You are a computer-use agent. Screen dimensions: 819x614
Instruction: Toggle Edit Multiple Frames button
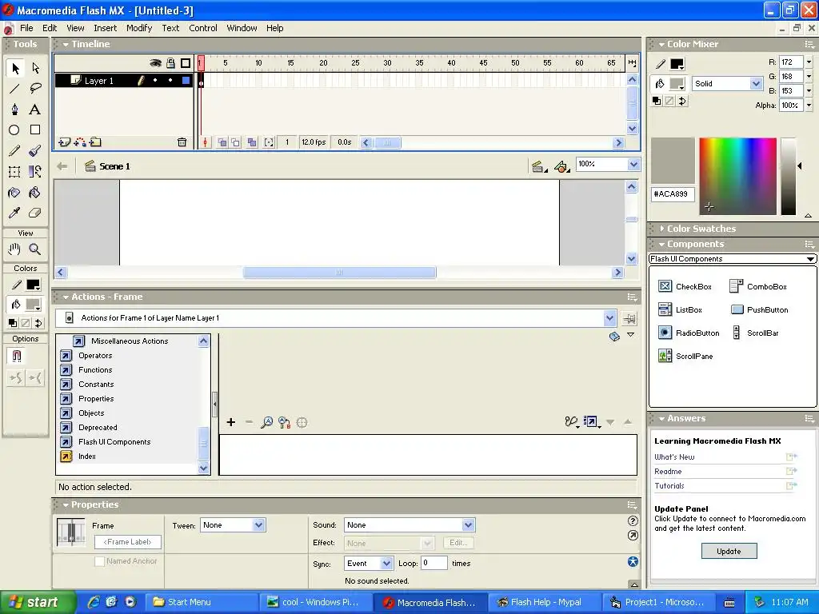pyautogui.click(x=252, y=142)
